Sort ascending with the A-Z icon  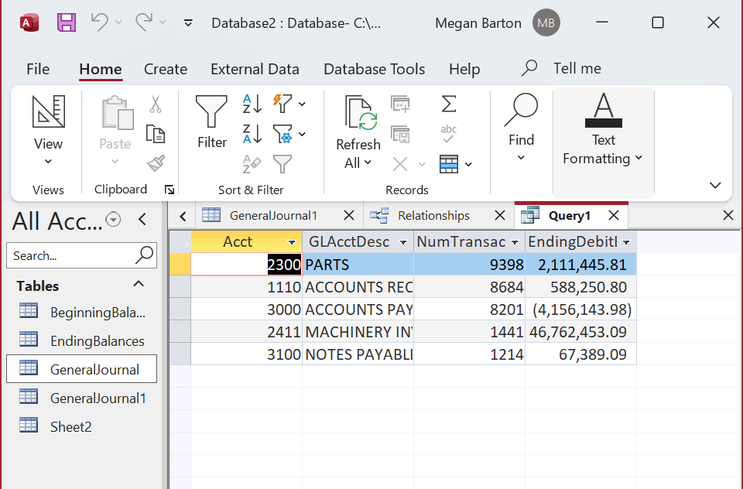click(252, 104)
